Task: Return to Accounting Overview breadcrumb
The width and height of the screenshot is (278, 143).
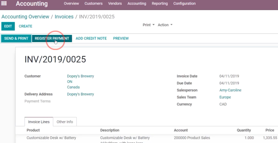Action: pos(25,17)
